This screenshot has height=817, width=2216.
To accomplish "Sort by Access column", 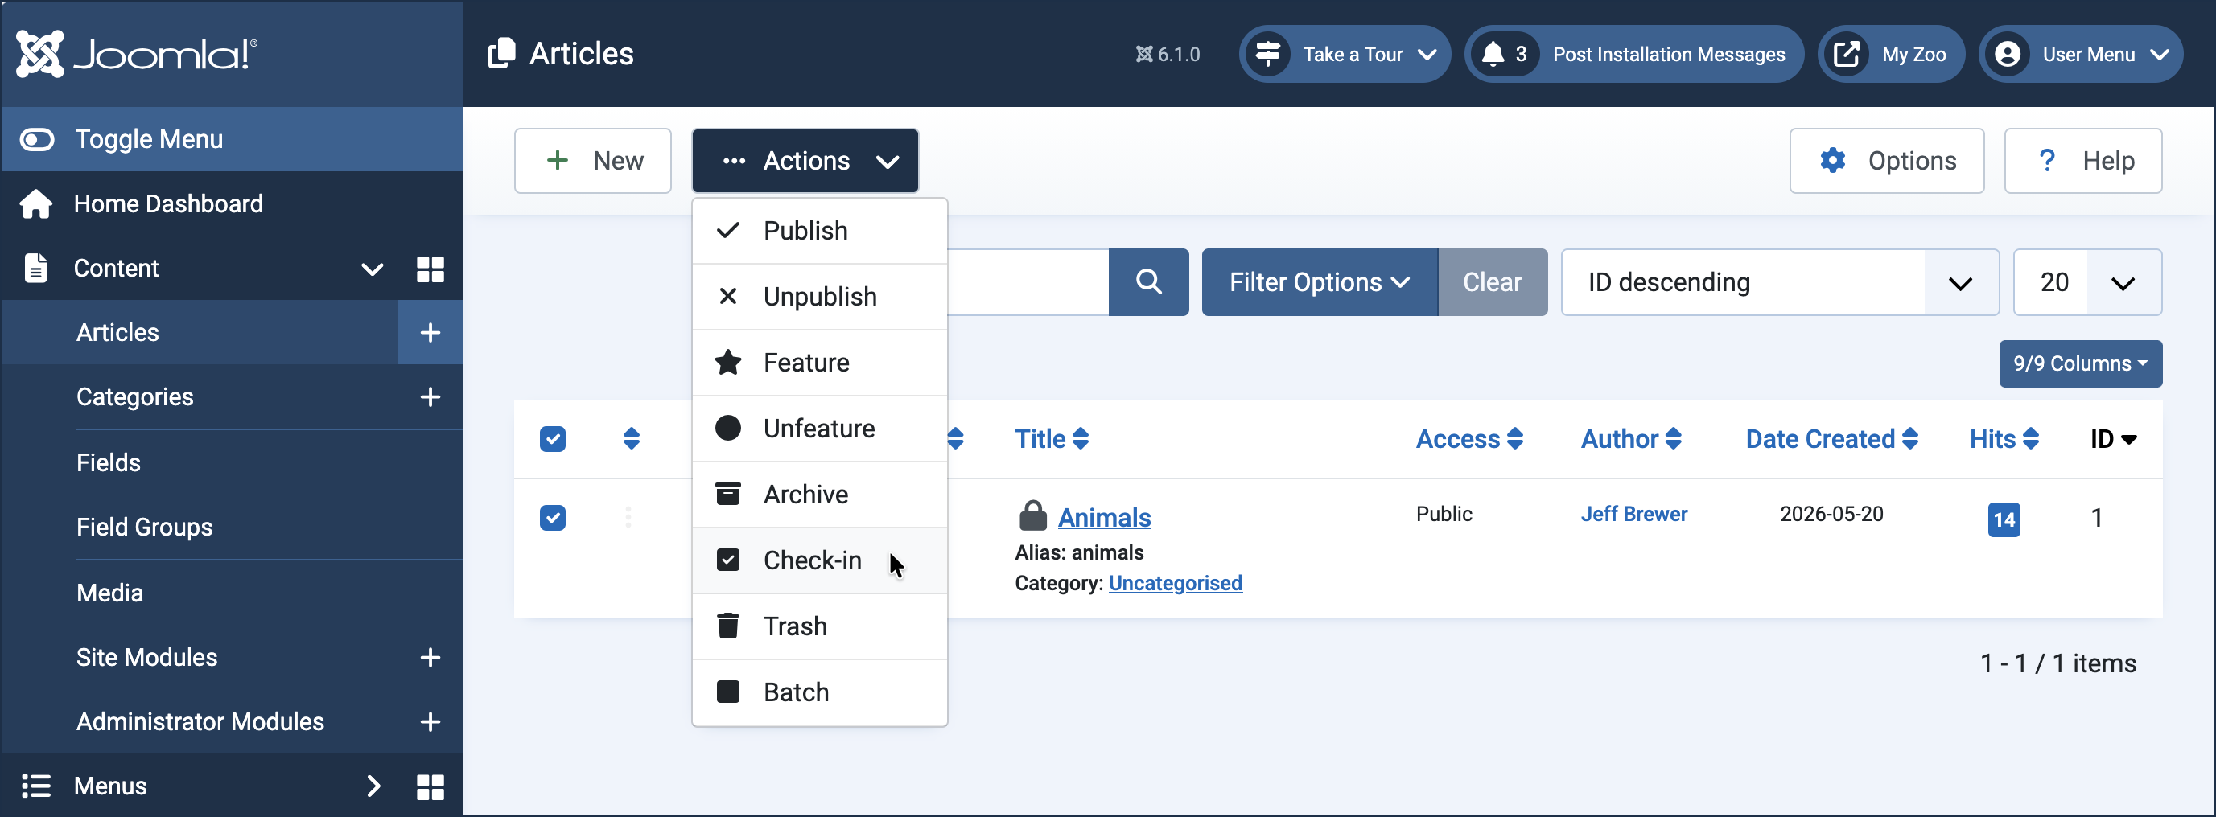I will click(x=1469, y=440).
